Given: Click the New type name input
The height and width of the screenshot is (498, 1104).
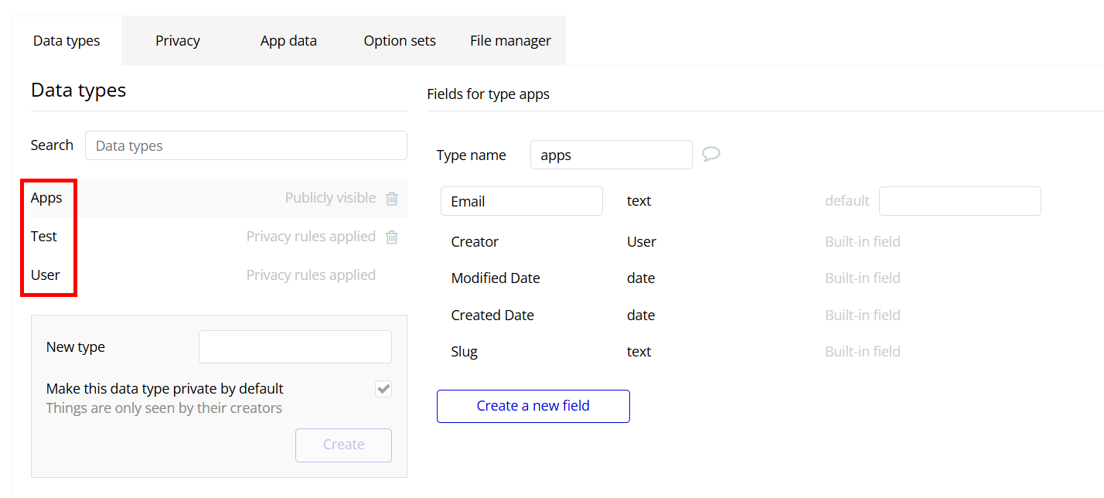Looking at the screenshot, I should tap(295, 347).
